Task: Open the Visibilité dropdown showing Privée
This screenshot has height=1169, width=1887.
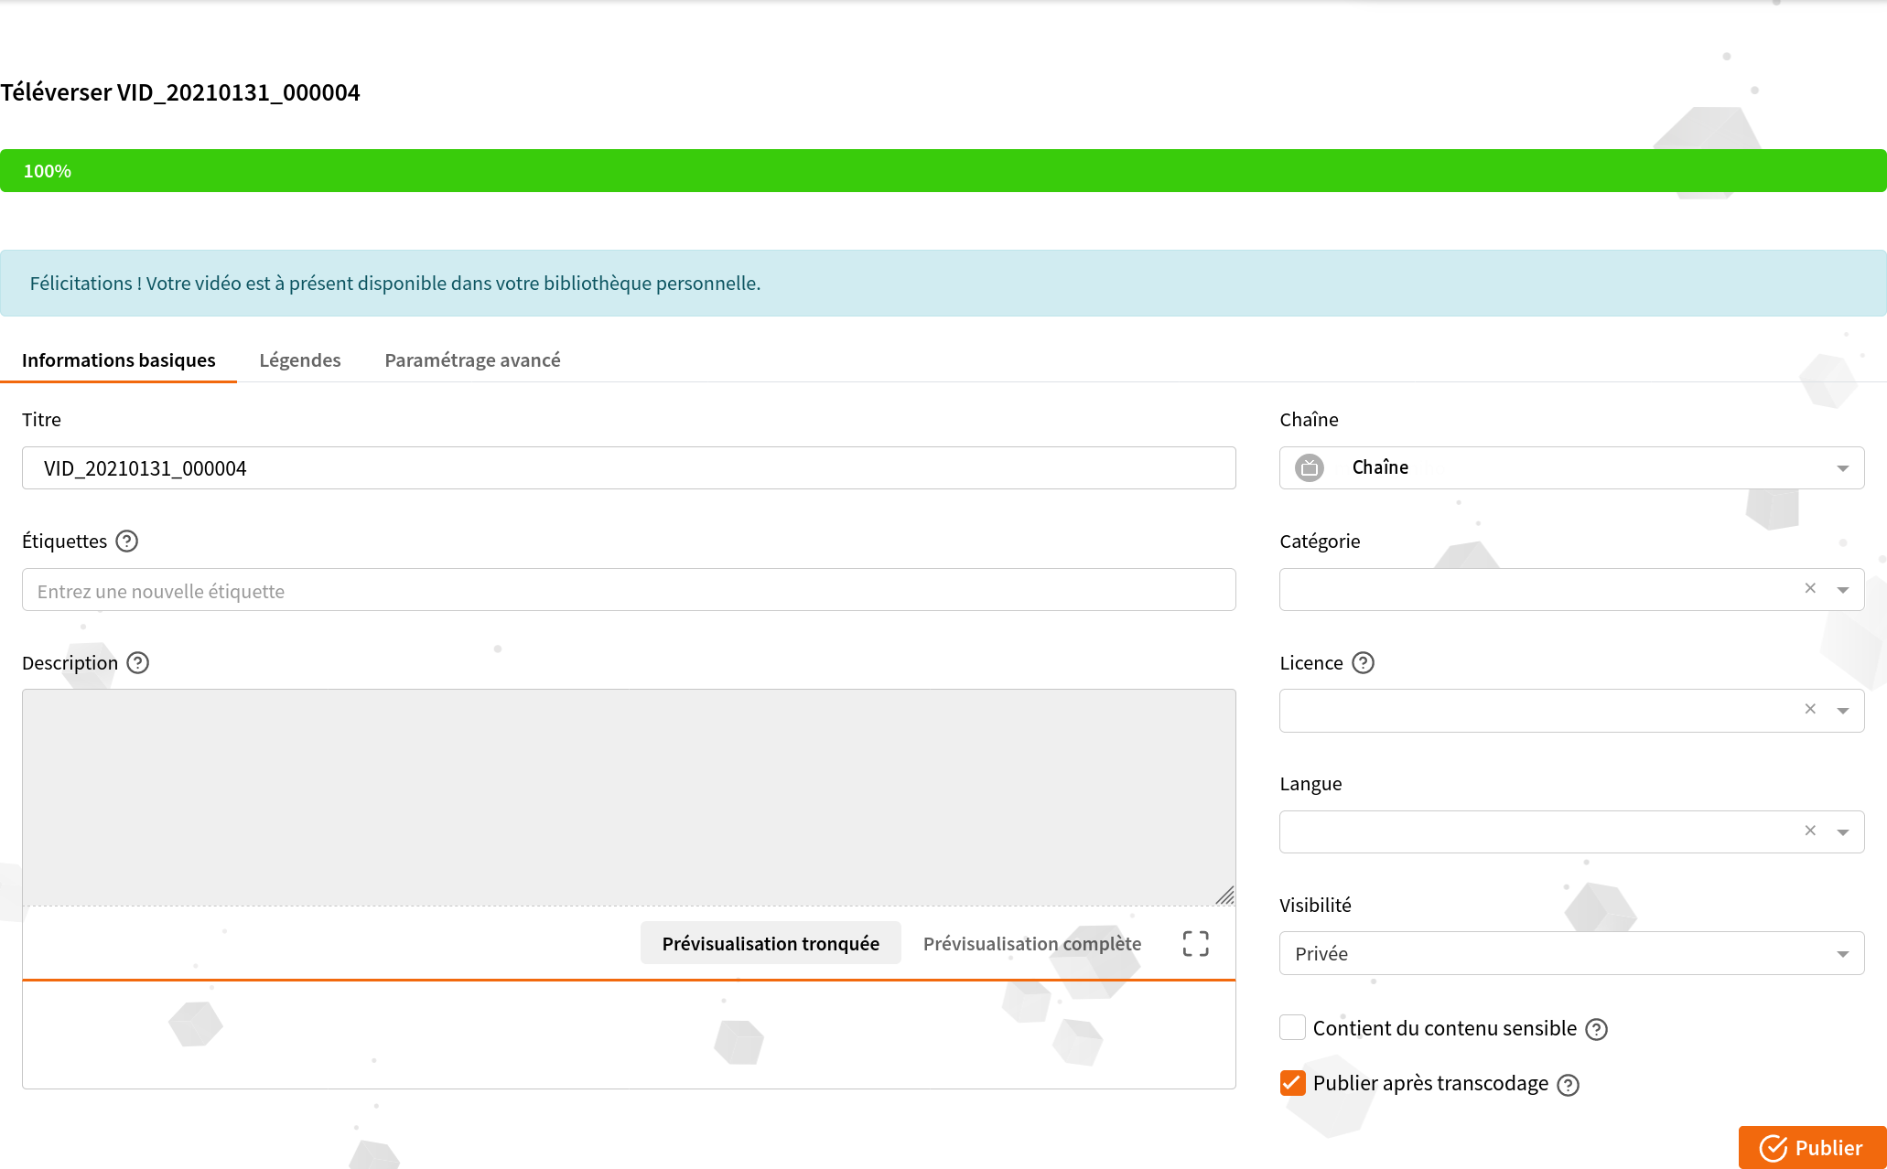Action: tap(1570, 954)
